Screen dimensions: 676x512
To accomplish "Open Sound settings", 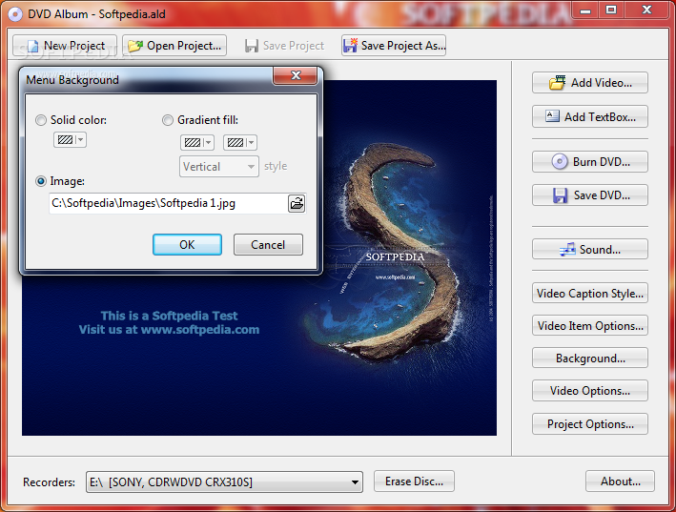I will [x=590, y=250].
